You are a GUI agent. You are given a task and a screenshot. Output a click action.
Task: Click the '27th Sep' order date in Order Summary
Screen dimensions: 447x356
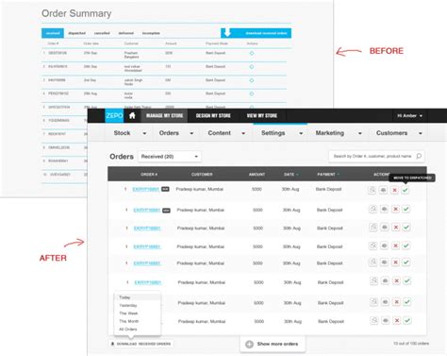[91, 53]
